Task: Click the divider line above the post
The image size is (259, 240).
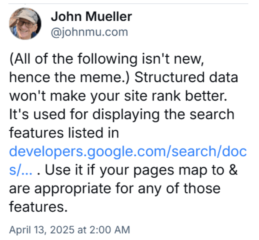Action: 128,4
